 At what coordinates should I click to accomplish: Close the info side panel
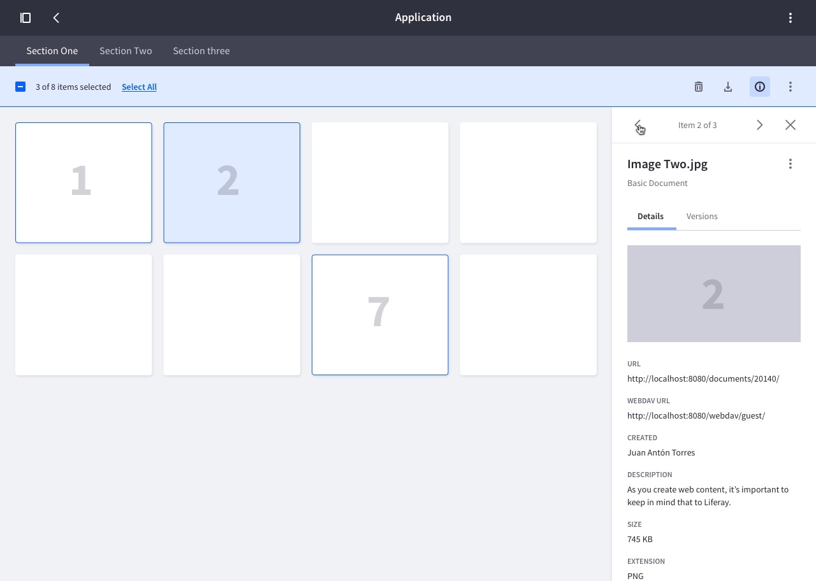pyautogui.click(x=790, y=125)
